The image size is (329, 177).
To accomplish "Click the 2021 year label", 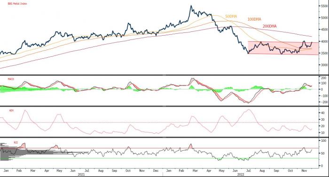I will tap(81, 174).
